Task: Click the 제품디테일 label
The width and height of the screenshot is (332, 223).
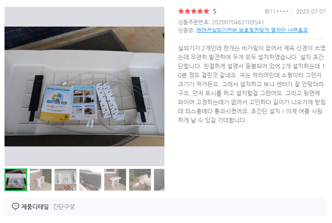Action: [x=35, y=206]
